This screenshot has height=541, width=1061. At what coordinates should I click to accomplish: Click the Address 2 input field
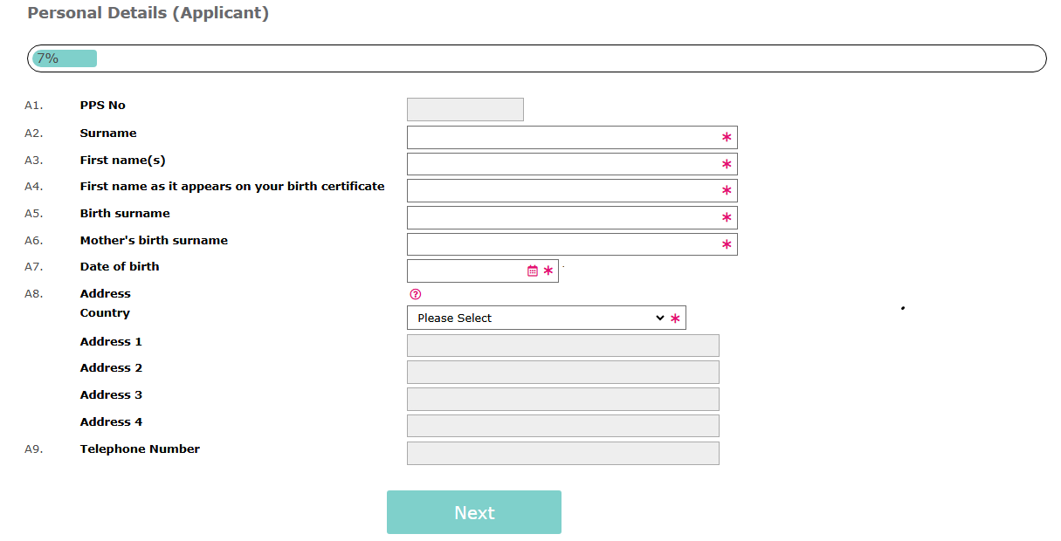point(563,373)
